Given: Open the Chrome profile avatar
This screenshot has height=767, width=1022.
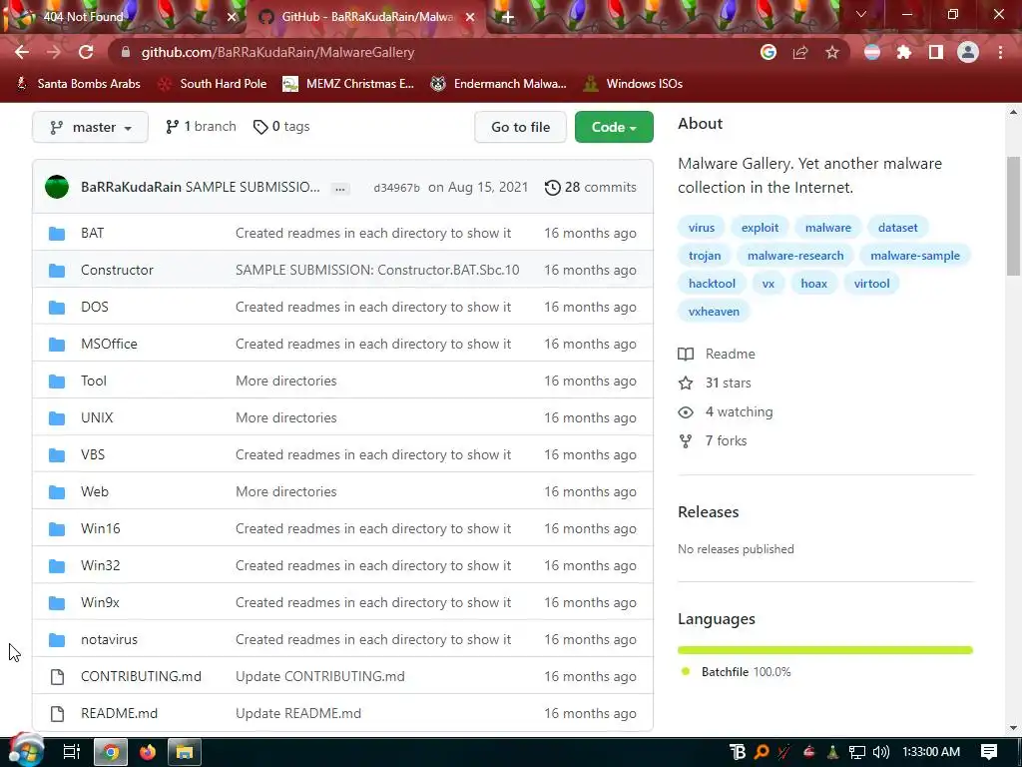Looking at the screenshot, I should click(x=968, y=52).
